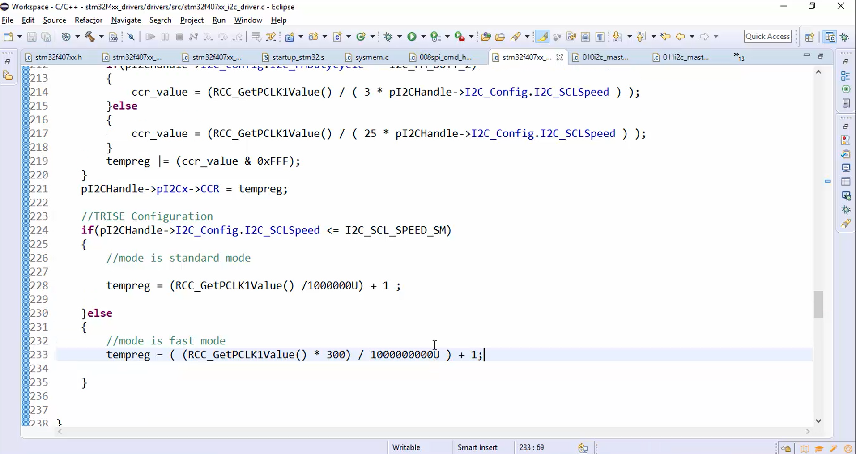This screenshot has height=454, width=856.
Task: Toggle Block Selection Mode icon
Action: [585, 37]
